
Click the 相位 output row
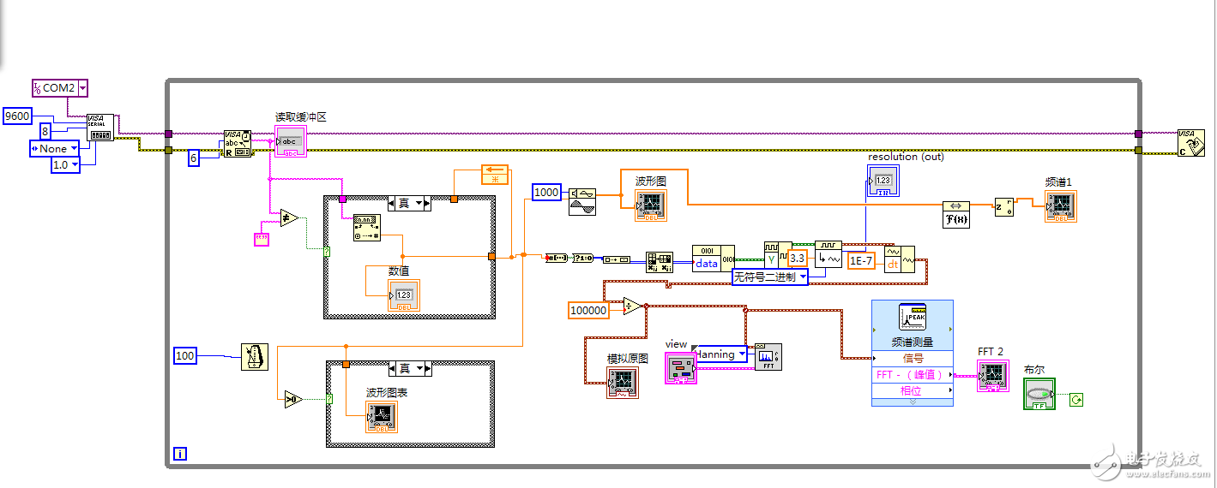[x=913, y=390]
